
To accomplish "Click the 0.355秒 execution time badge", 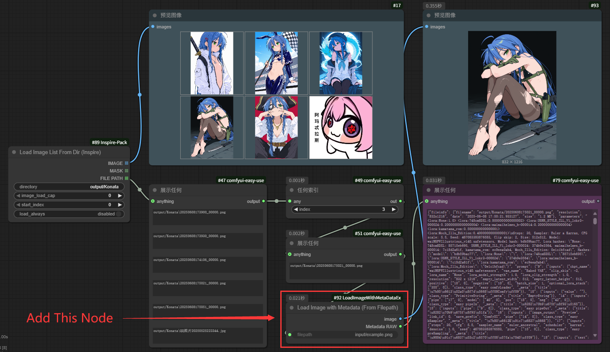I will pos(434,6).
